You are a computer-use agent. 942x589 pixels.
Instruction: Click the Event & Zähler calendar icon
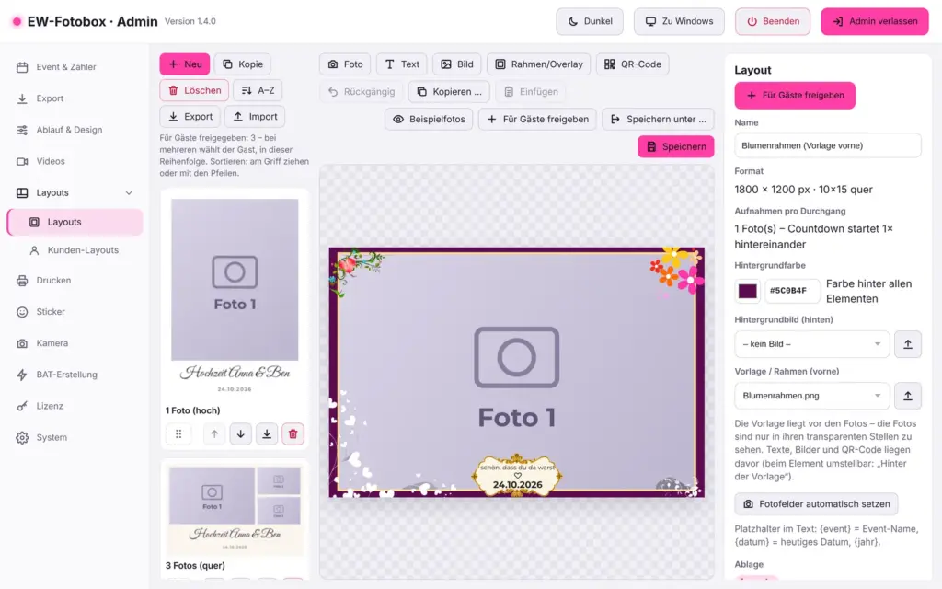[x=22, y=67]
